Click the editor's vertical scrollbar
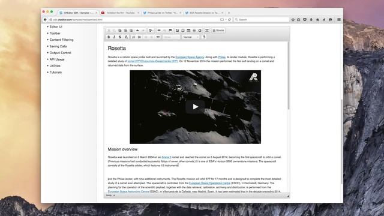Image resolution: width=384 pixels, height=216 pixels. (289, 76)
